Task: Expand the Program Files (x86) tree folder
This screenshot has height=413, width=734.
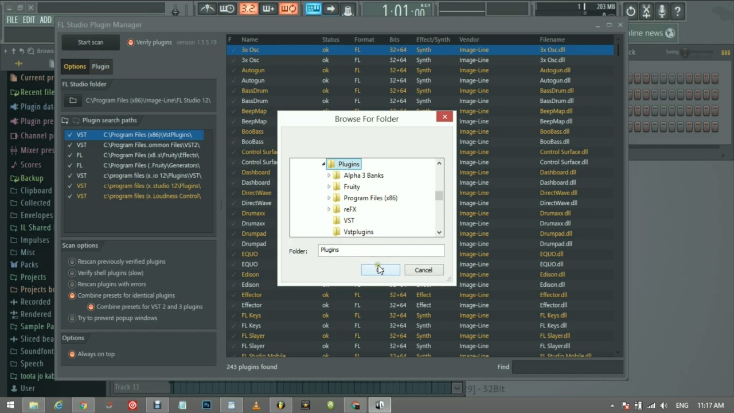Action: (x=329, y=198)
